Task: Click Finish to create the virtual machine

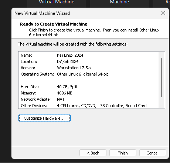Action: (x=123, y=153)
